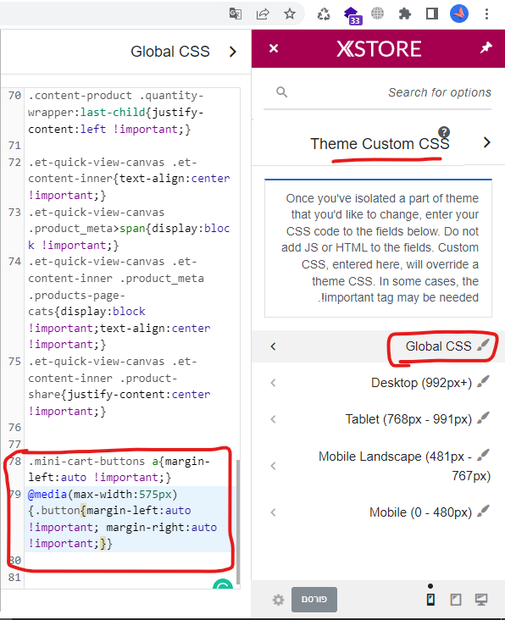Open the green recycle extension icon
The width and height of the screenshot is (505, 620).
click(324, 14)
